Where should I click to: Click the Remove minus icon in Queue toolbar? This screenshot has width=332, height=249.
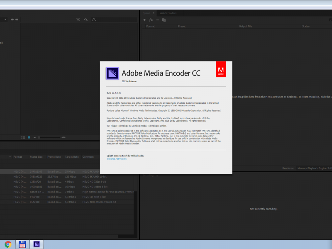coord(157,20)
